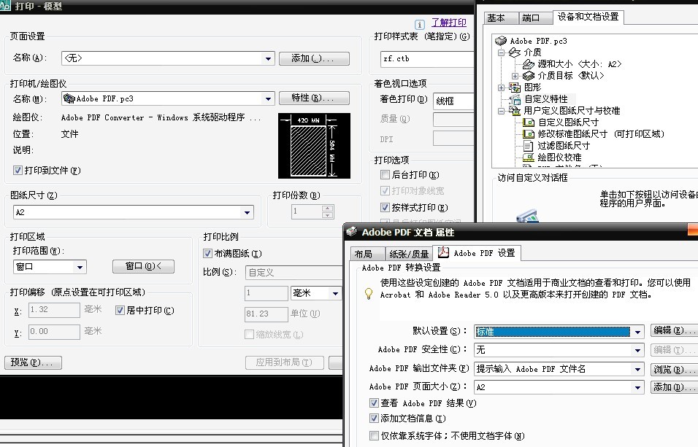Click the 特性 properties button
Screen dimensions: 698x447
click(314, 98)
